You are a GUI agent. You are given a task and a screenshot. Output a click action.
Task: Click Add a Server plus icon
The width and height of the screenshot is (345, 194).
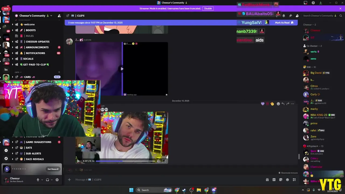[6, 150]
